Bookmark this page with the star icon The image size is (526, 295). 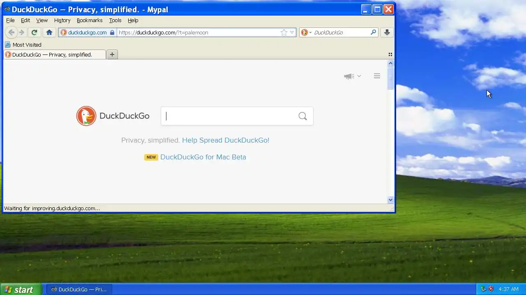point(284,32)
